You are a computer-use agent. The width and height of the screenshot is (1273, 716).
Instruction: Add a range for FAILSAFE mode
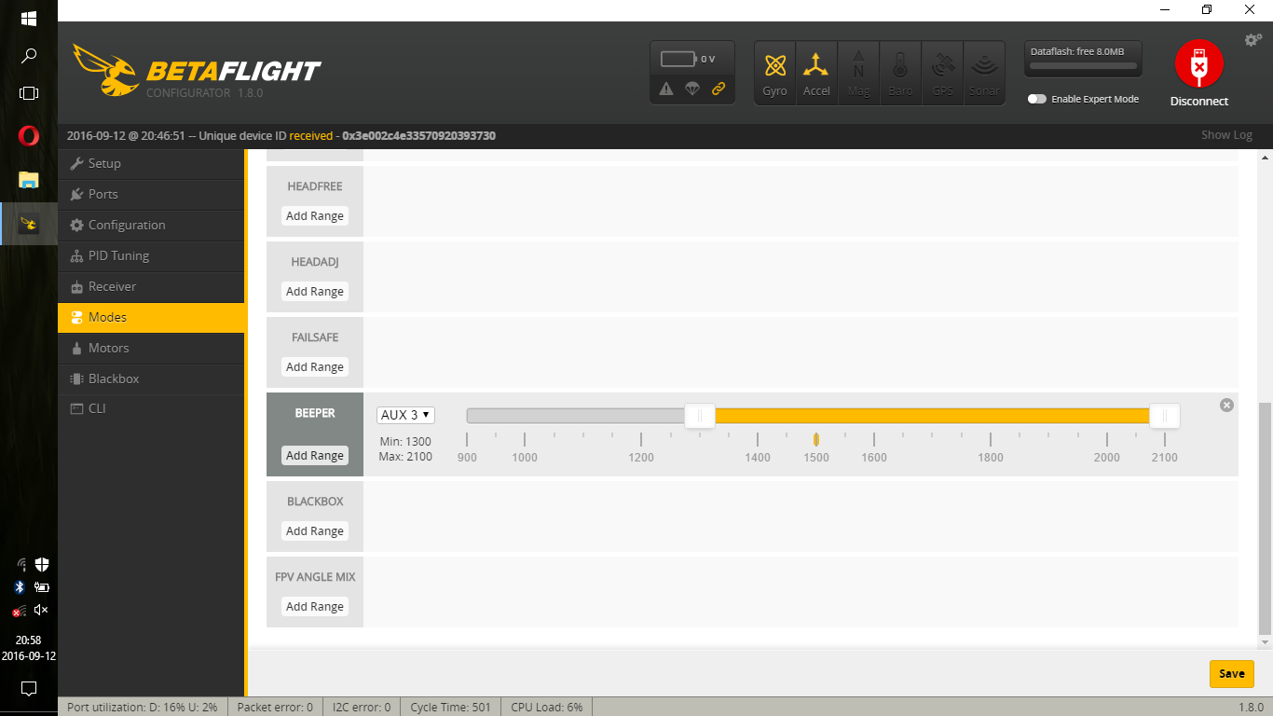(314, 366)
